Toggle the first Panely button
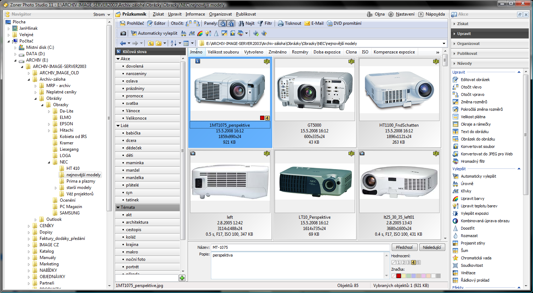 pos(222,23)
